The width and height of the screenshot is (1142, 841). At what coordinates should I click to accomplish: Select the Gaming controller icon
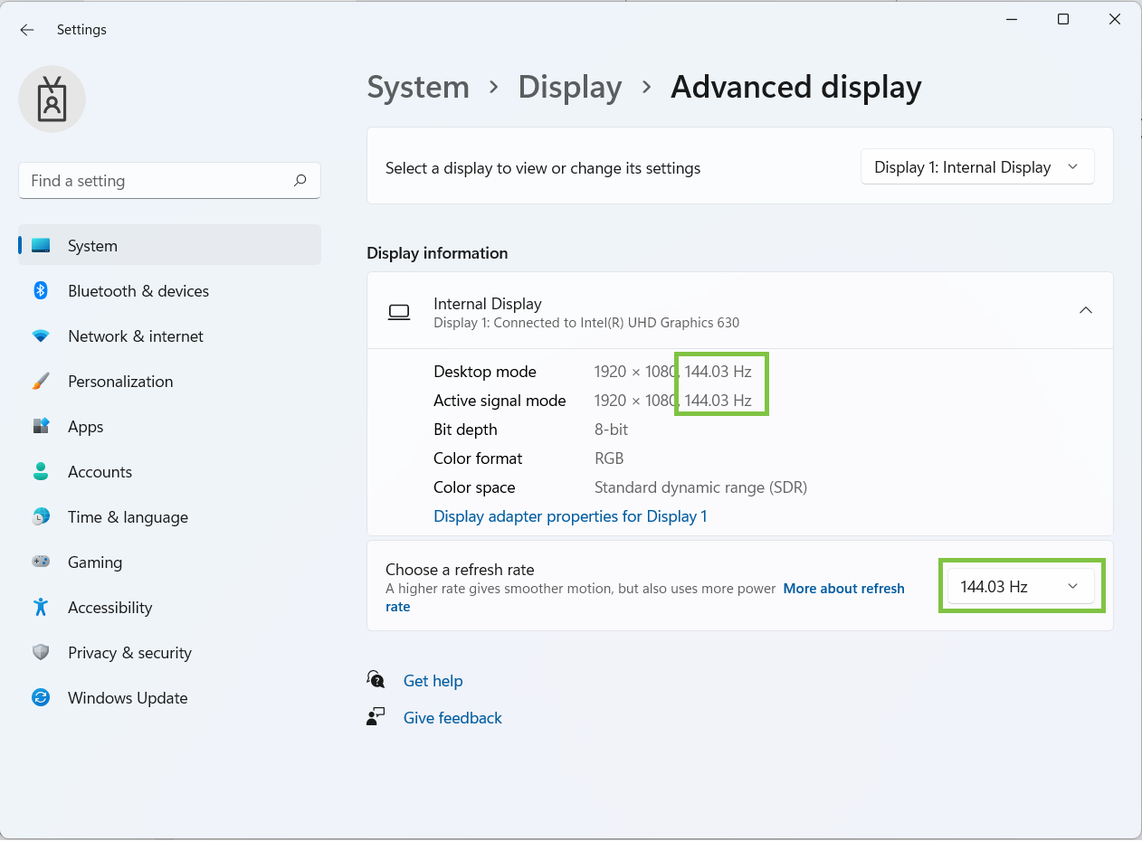coord(41,562)
